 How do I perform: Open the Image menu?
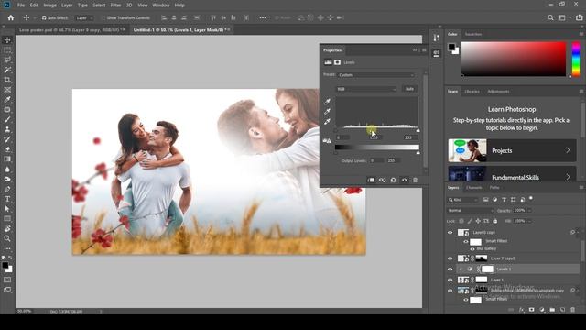pyautogui.click(x=49, y=5)
